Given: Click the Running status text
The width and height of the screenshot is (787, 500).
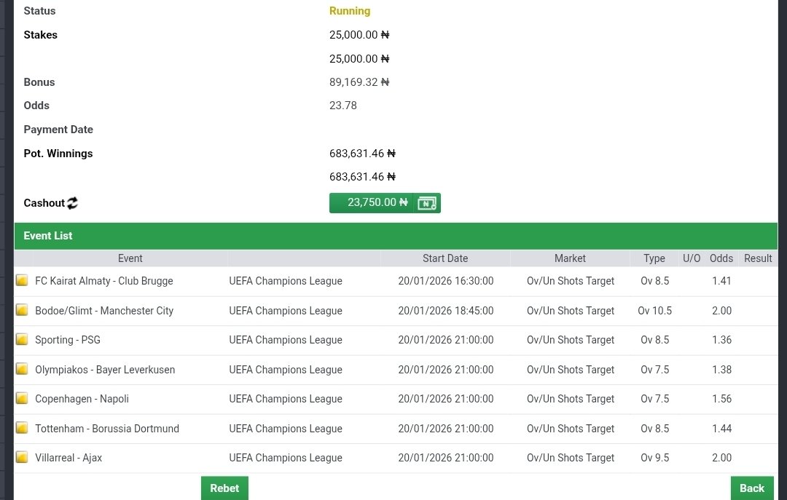Looking at the screenshot, I should click(x=350, y=11).
